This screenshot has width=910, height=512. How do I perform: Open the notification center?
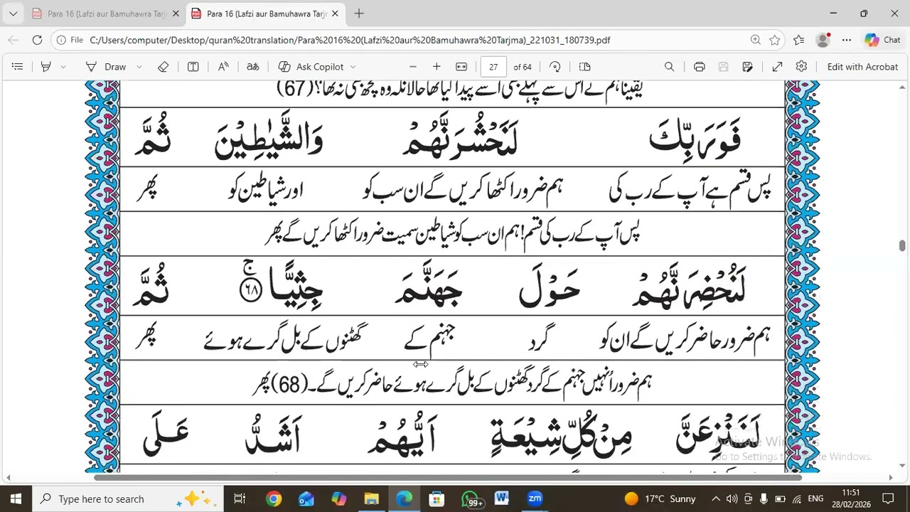889,498
